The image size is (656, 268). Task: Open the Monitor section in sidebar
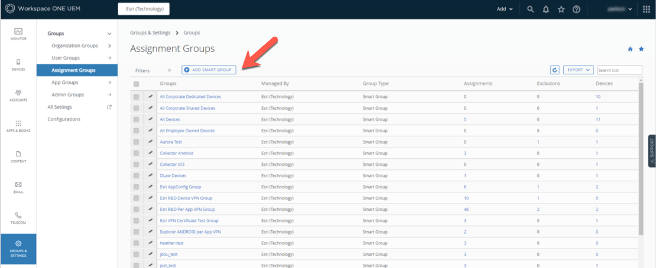pos(18,34)
